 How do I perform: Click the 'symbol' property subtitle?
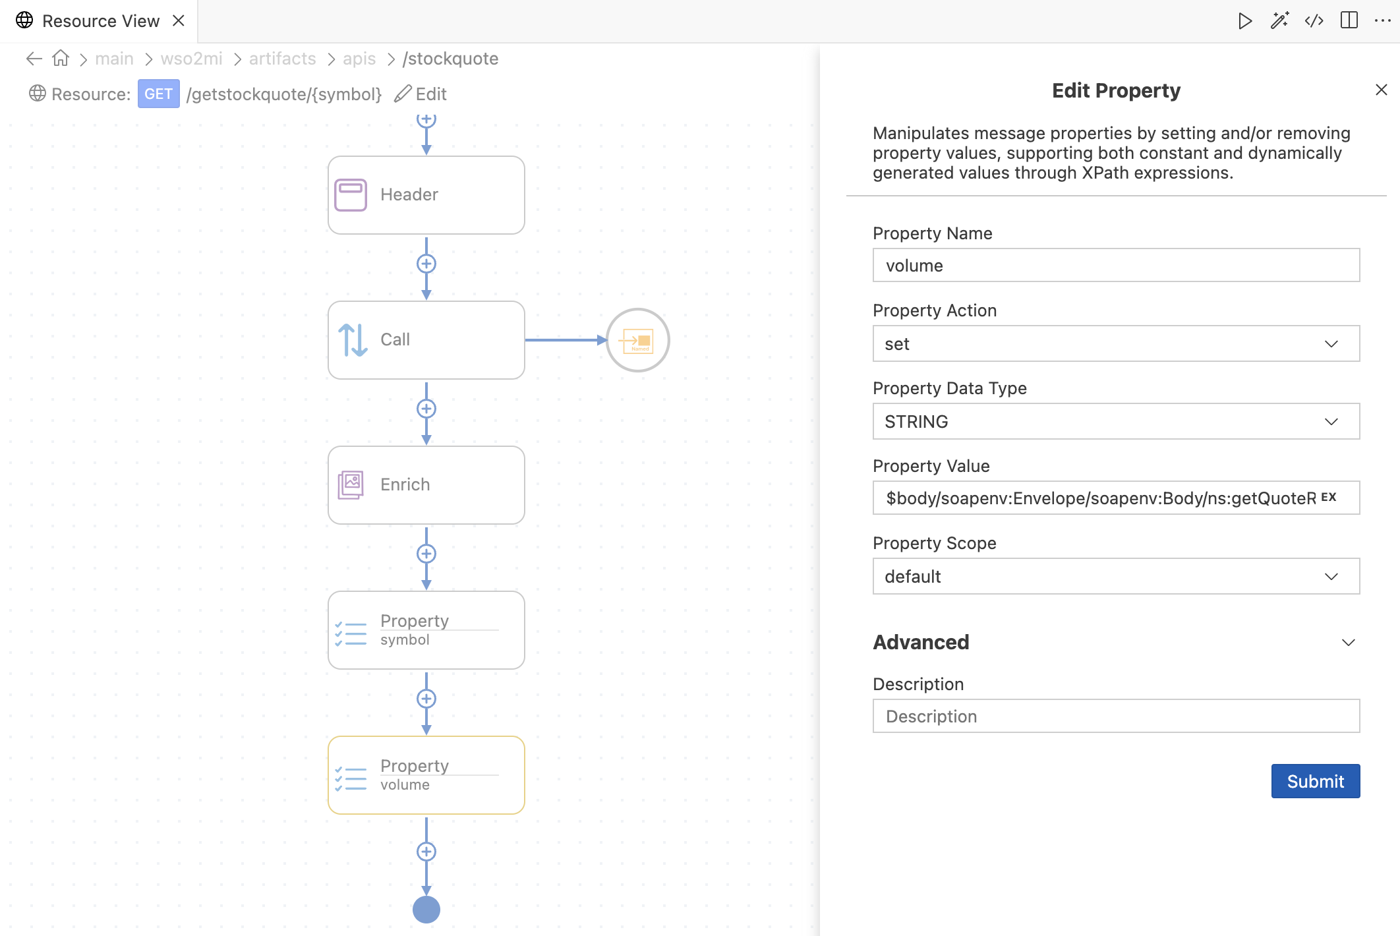point(405,639)
